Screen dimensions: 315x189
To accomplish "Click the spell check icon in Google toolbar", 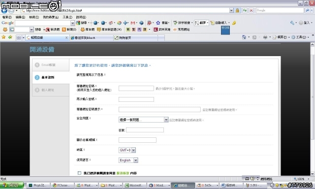I will (175, 23).
